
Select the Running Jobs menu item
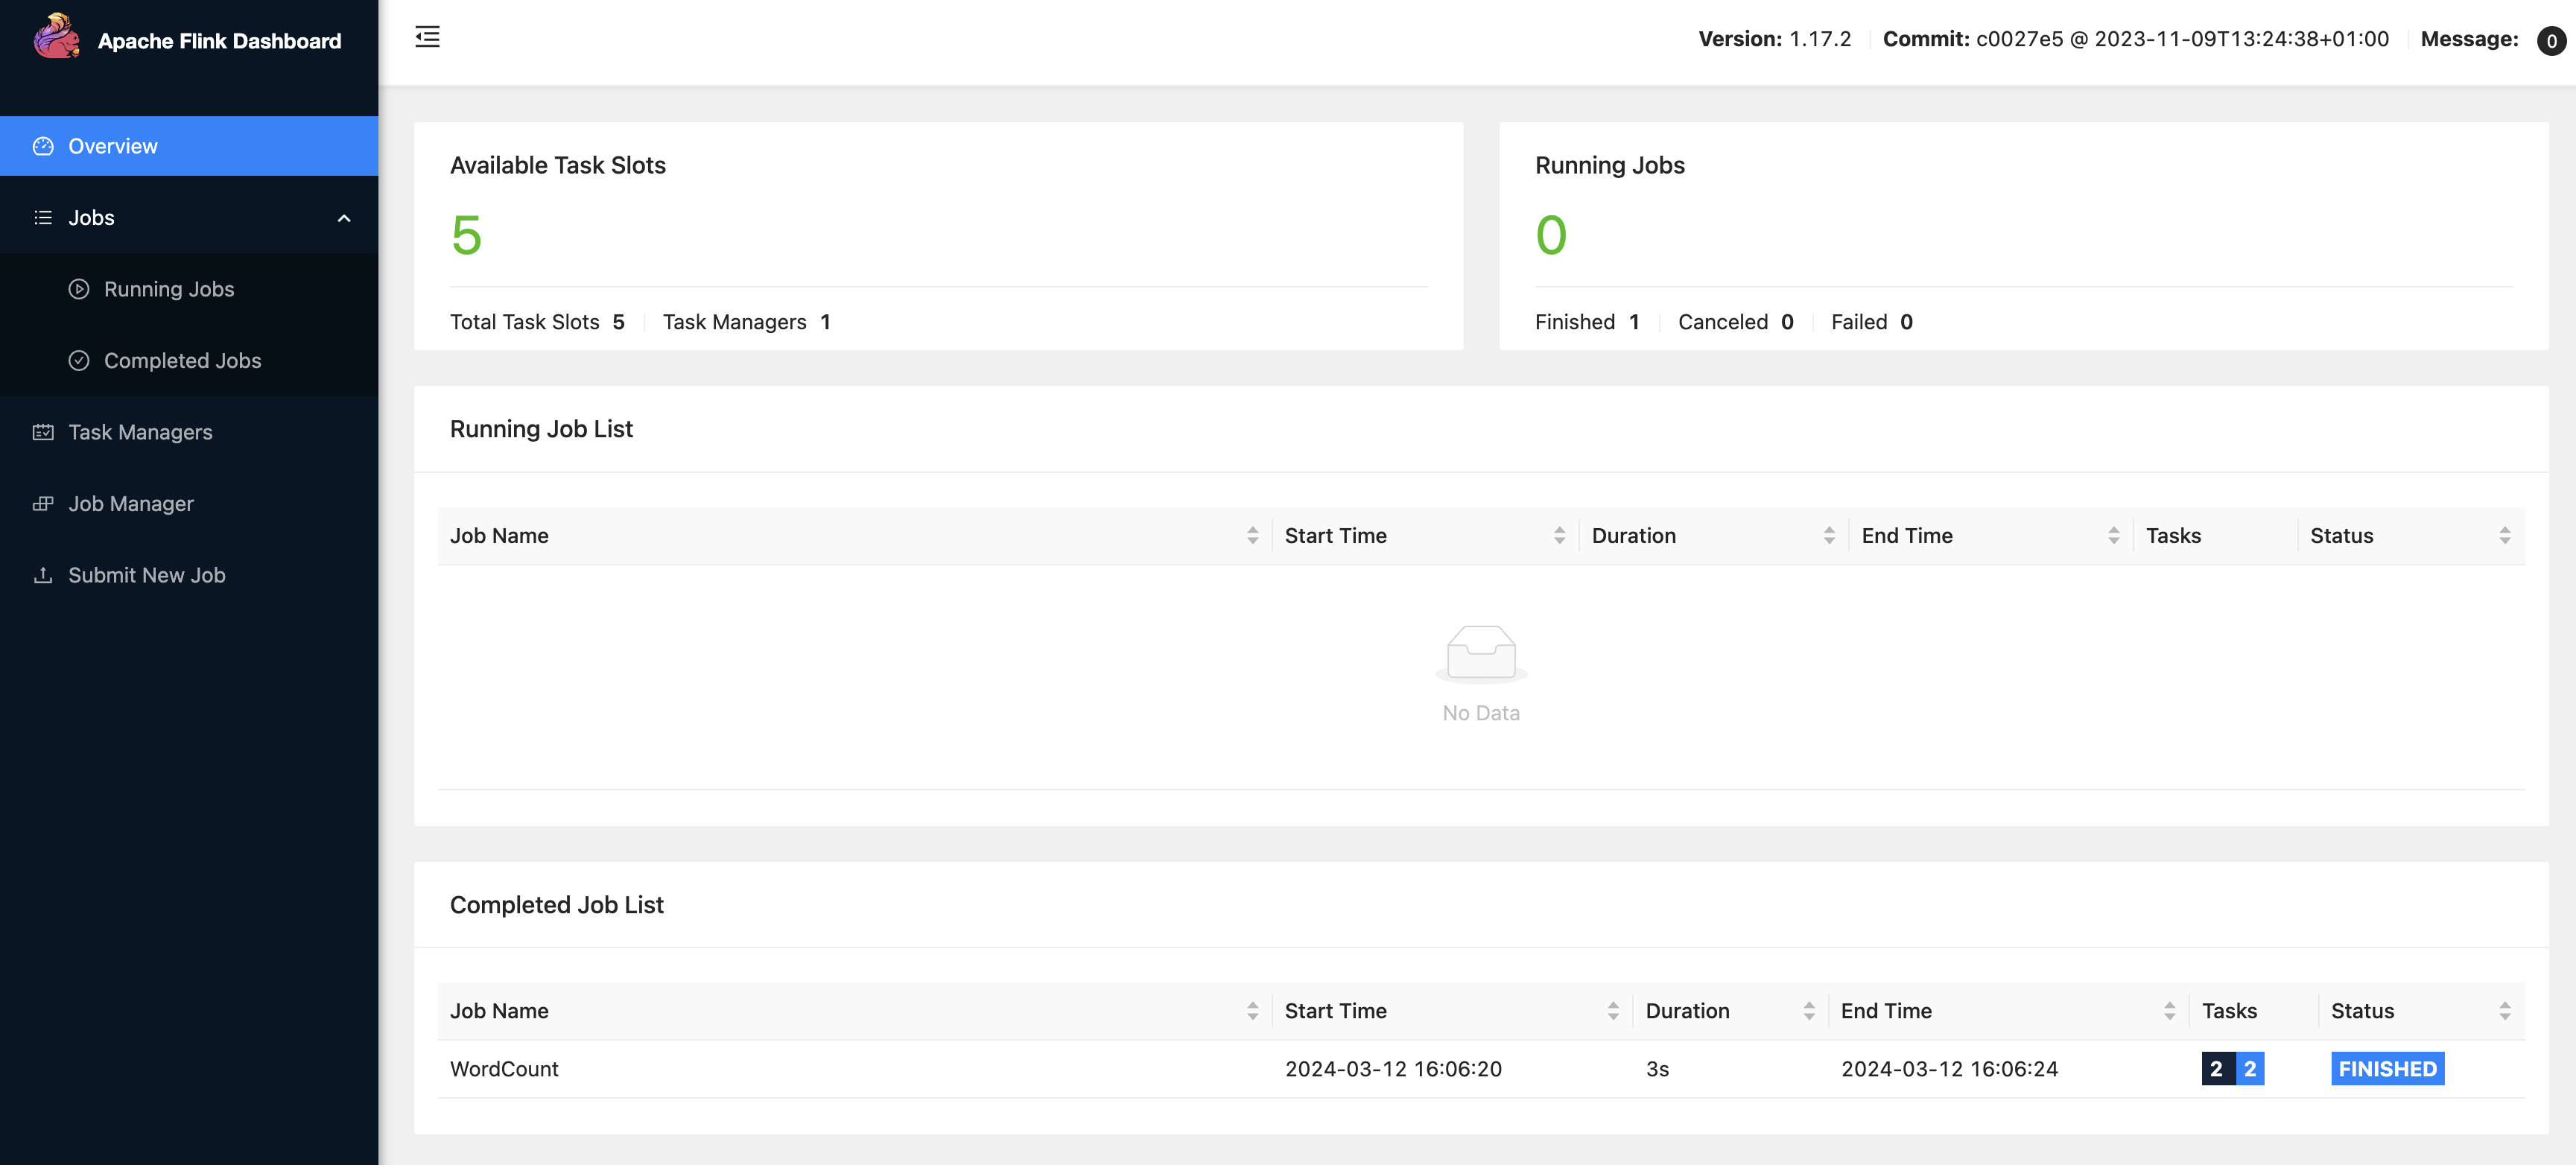169,288
